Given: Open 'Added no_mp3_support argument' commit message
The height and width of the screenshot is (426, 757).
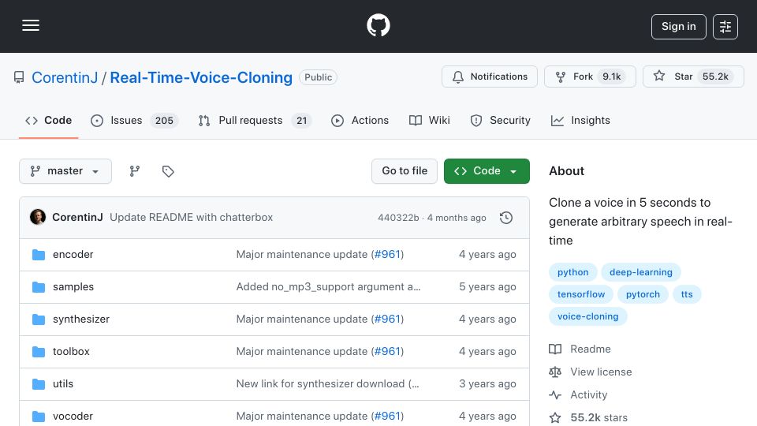Looking at the screenshot, I should (328, 287).
